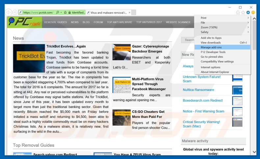
Task: Choose Add site to Apps
Action: coord(222,38)
